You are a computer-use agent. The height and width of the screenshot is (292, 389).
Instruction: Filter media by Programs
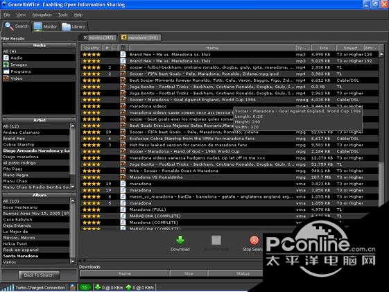[x=39, y=71]
